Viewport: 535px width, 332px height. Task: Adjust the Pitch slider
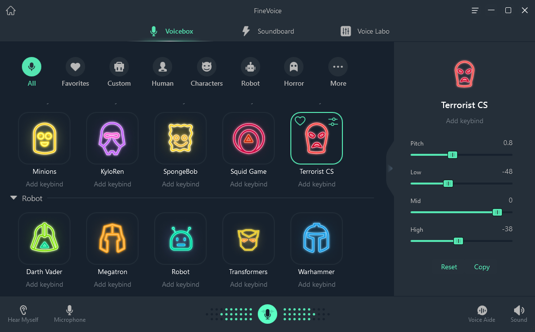point(452,155)
